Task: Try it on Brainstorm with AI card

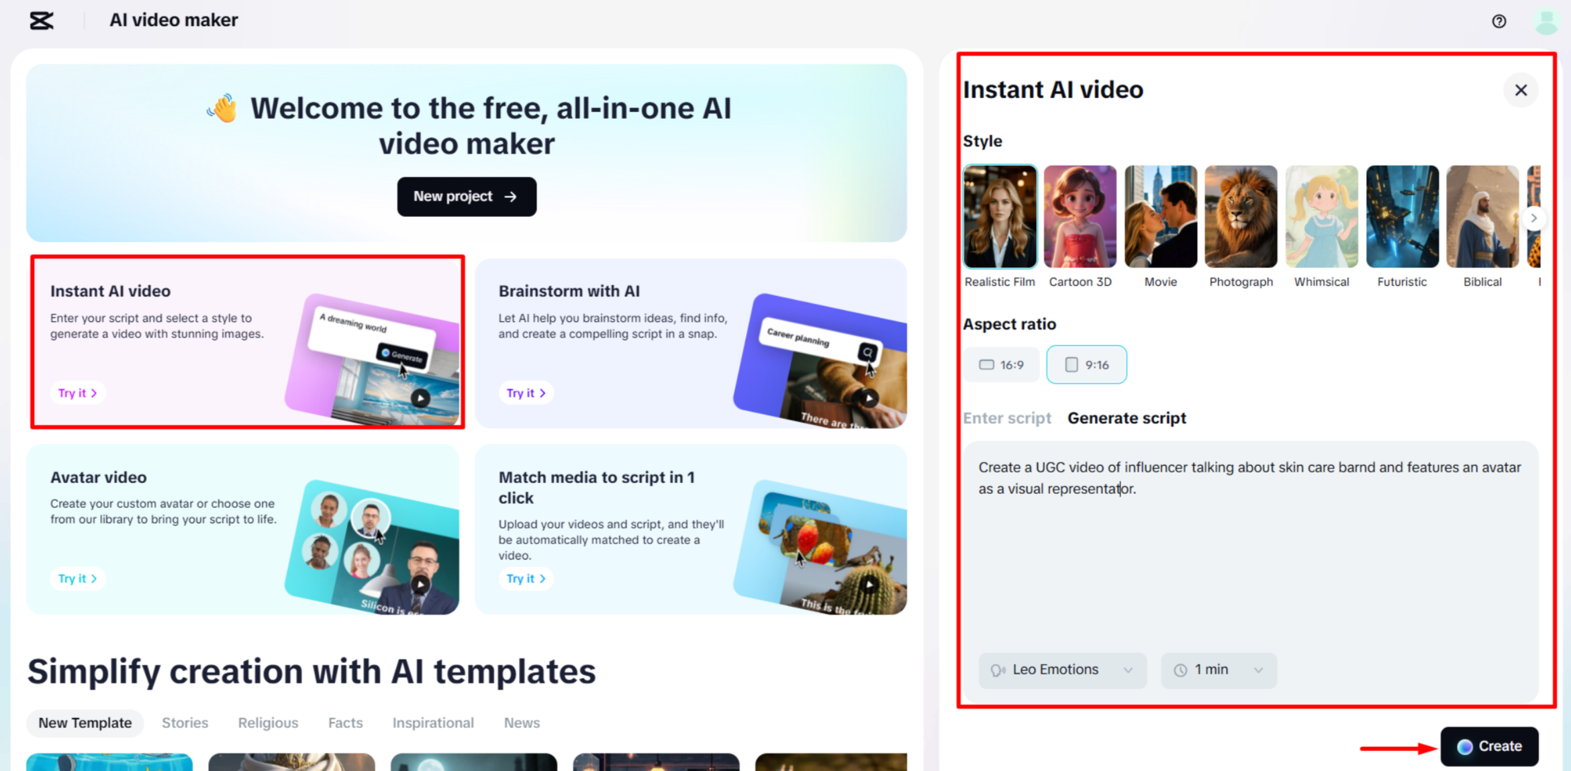Action: [526, 393]
